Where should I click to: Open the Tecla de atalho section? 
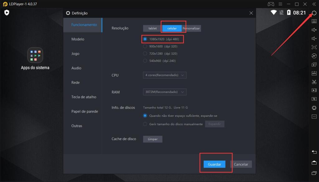point(84,97)
